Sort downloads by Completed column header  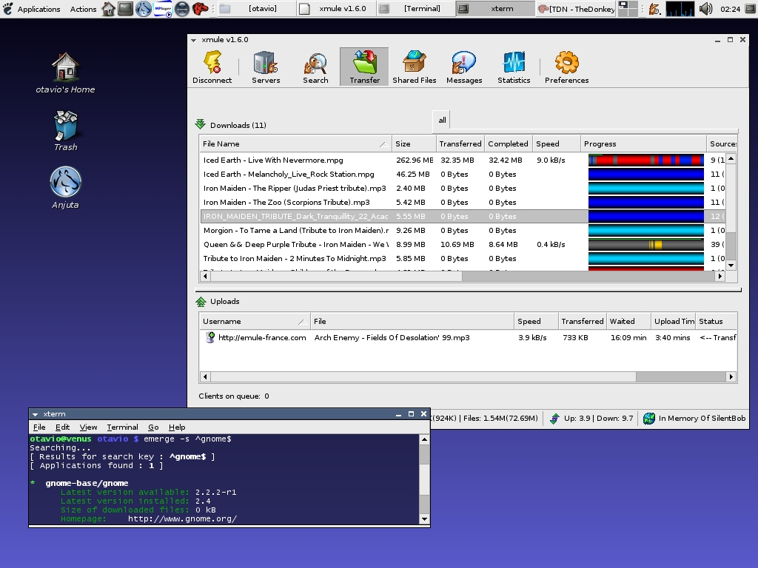[508, 143]
